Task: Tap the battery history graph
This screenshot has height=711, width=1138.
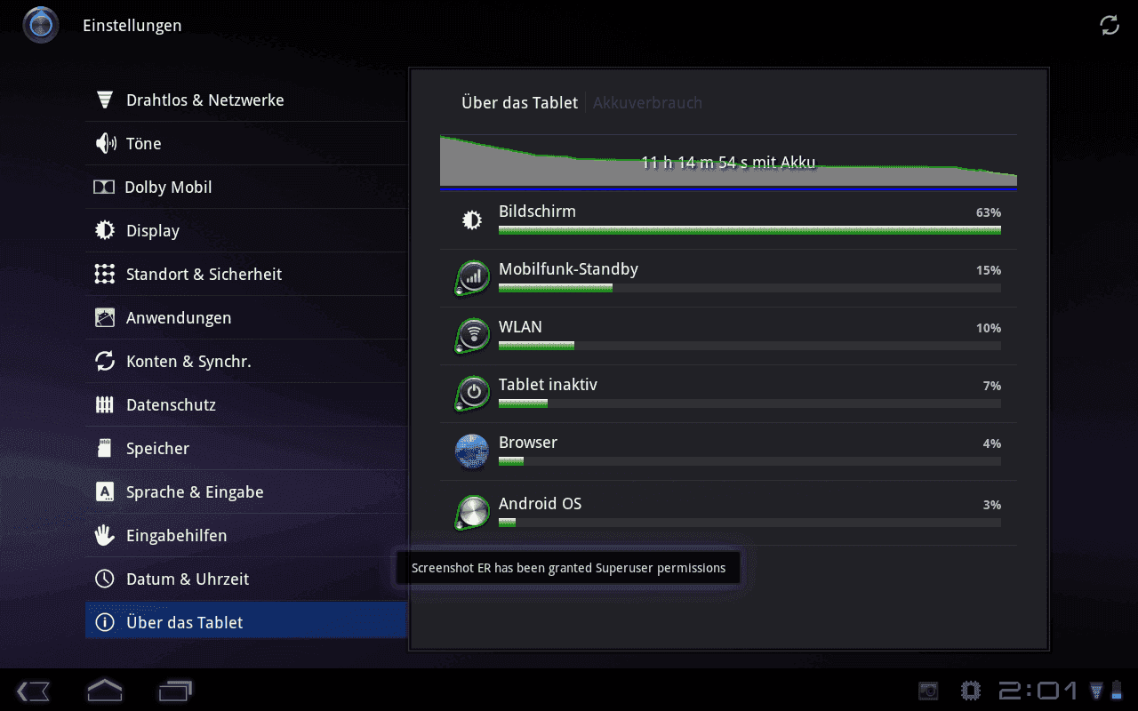Action: (728, 162)
